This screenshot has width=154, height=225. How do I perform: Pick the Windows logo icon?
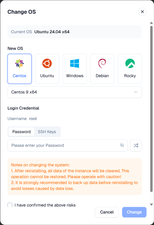click(x=75, y=63)
